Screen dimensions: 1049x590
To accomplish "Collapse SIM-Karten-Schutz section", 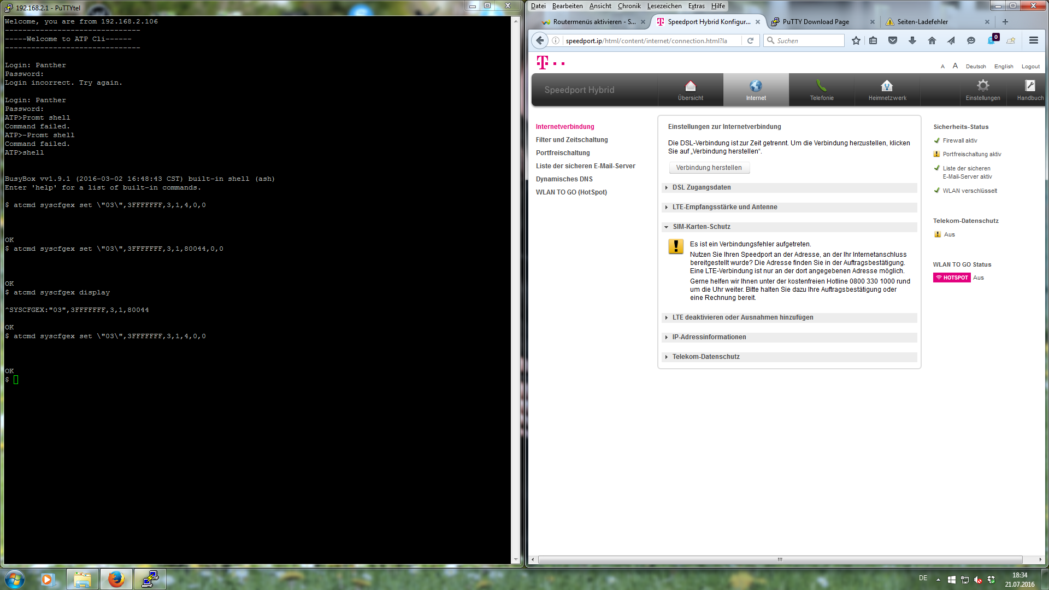I will (789, 227).
